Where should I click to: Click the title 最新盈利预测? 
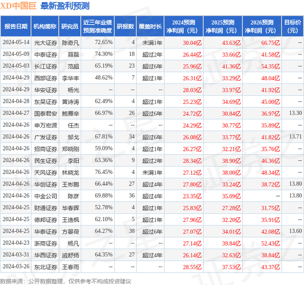65,6
